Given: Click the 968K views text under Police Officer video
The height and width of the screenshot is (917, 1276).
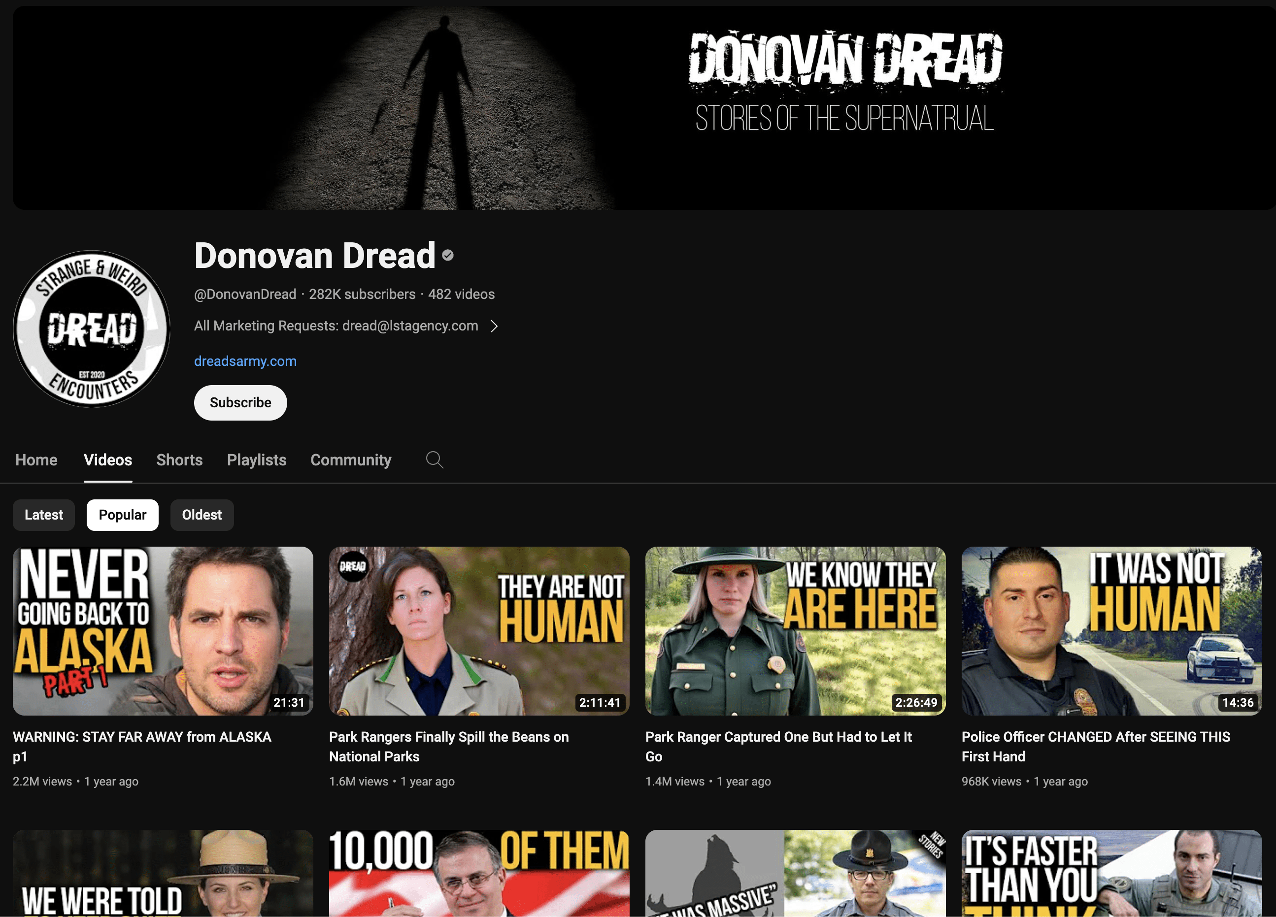Looking at the screenshot, I should (991, 782).
